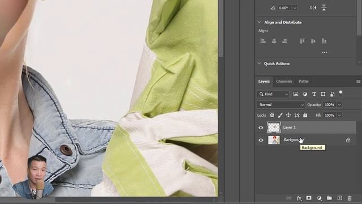Create a new group folder
Image resolution: width=362 pixels, height=204 pixels.
tap(329, 198)
